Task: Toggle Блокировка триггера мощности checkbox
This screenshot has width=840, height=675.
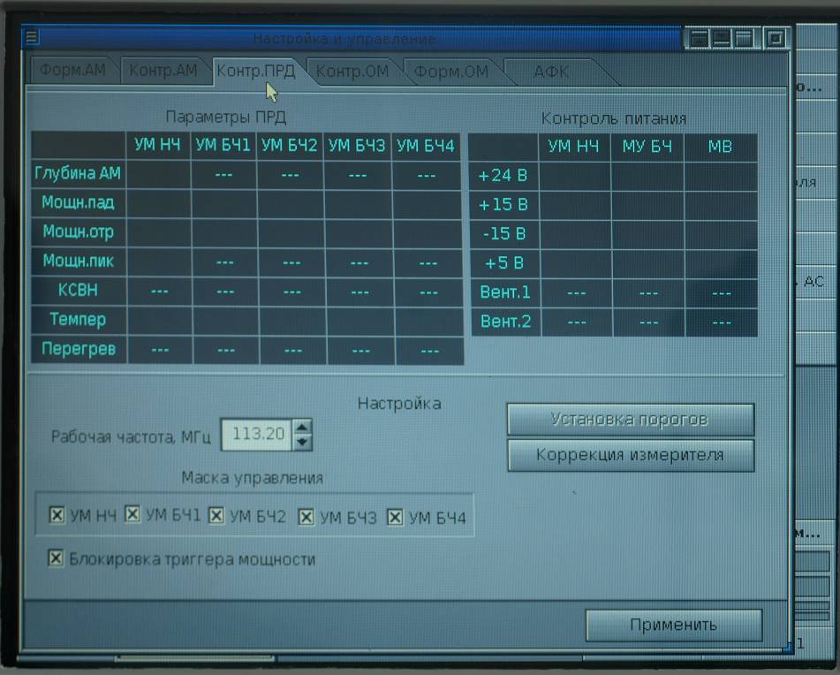Action: point(55,557)
